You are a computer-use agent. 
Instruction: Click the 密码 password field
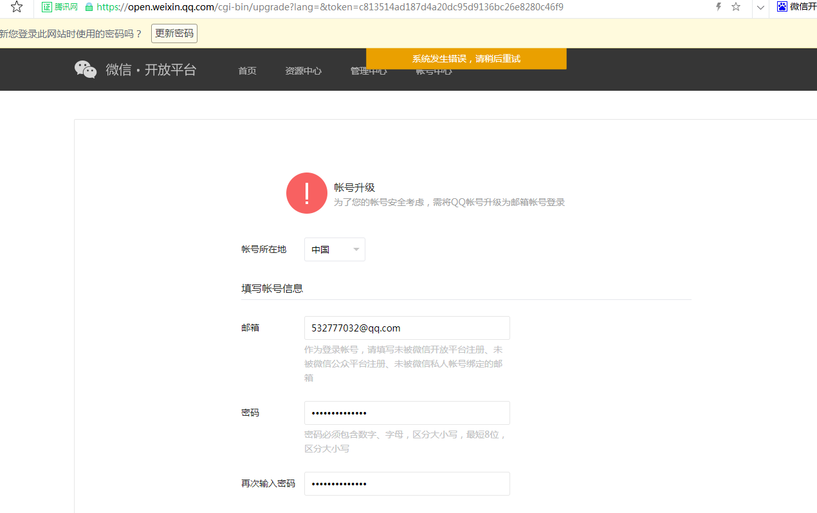(x=407, y=413)
